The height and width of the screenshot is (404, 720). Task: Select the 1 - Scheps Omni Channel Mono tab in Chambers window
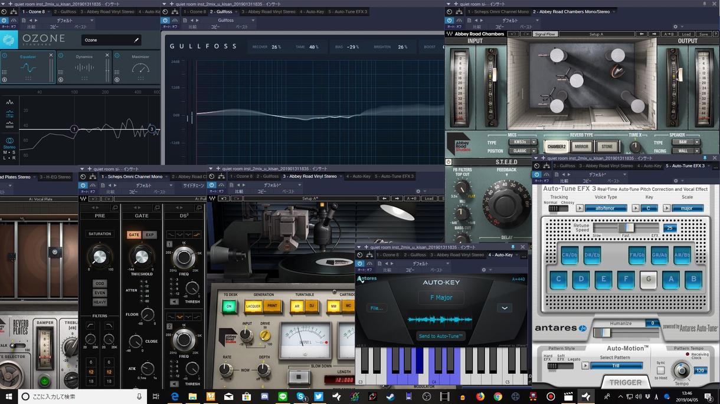[x=499, y=11]
